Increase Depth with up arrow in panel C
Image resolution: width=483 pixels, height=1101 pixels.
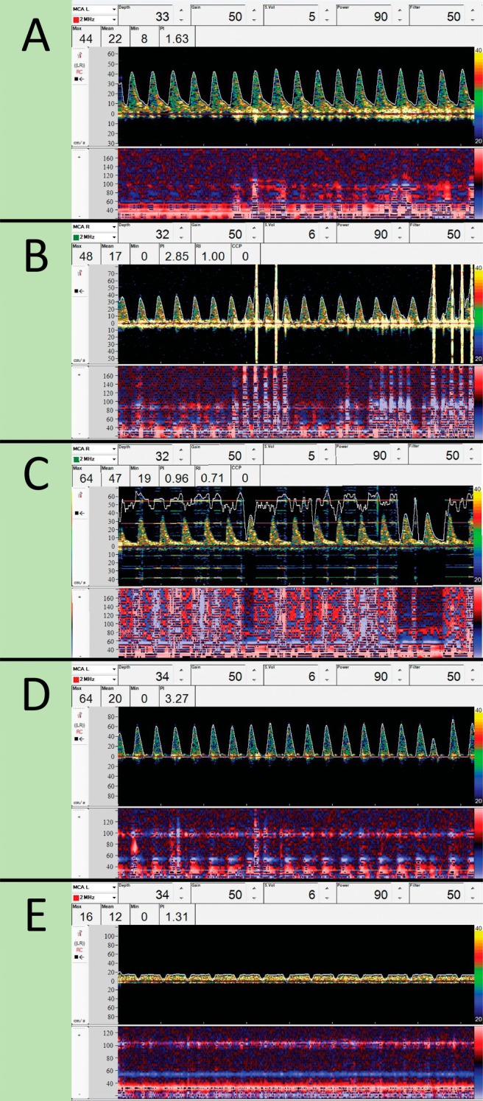point(183,449)
